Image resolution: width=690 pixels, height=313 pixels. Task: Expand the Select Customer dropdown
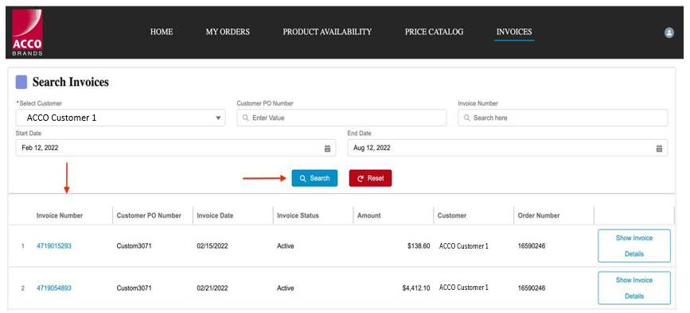click(121, 118)
